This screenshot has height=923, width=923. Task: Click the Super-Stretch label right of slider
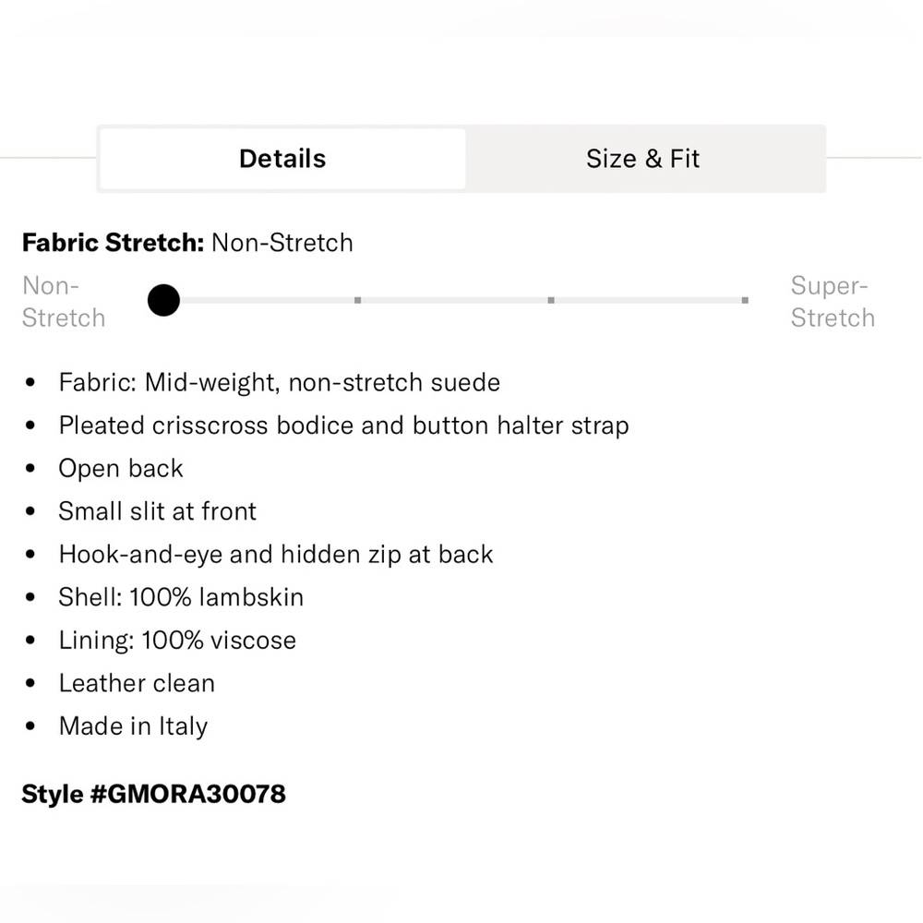[x=833, y=302]
